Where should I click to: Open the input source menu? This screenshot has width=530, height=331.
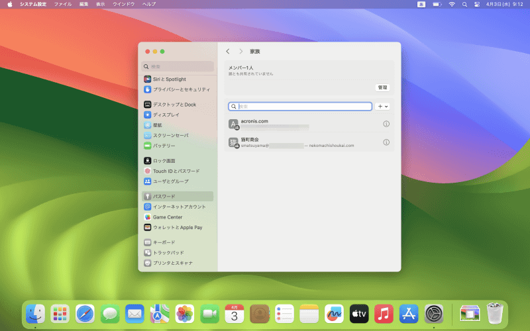(x=421, y=4)
